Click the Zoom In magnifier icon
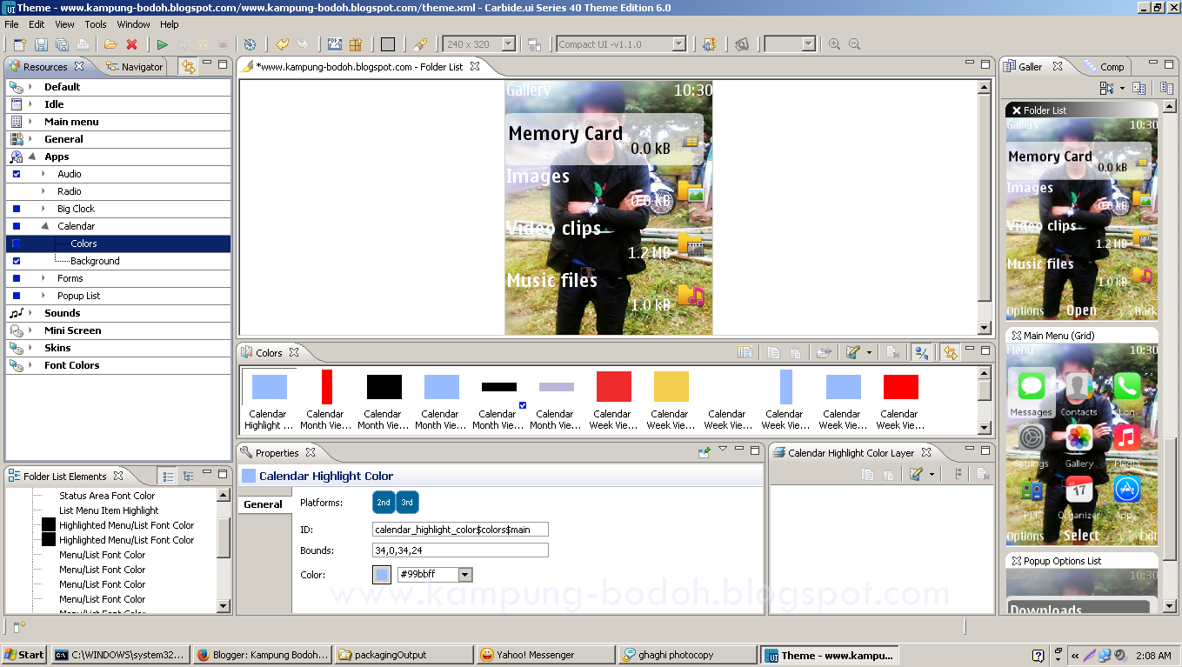Image resolution: width=1182 pixels, height=667 pixels. point(834,44)
